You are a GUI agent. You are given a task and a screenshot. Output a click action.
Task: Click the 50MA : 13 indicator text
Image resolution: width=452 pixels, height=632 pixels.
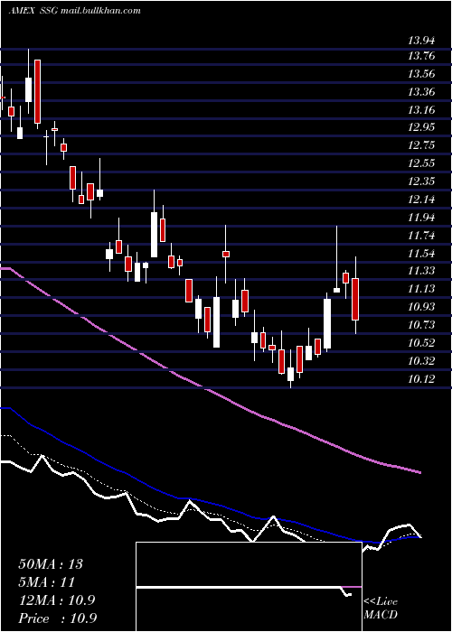coord(51,564)
